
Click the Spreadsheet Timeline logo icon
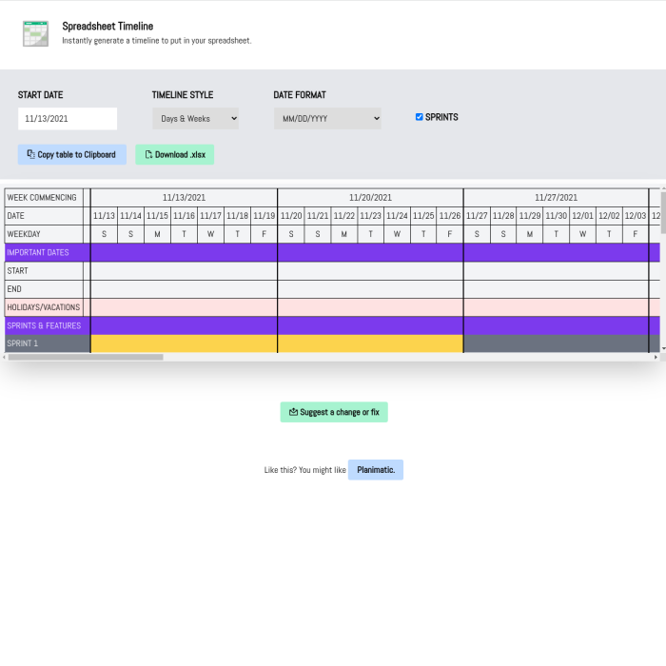click(x=36, y=33)
